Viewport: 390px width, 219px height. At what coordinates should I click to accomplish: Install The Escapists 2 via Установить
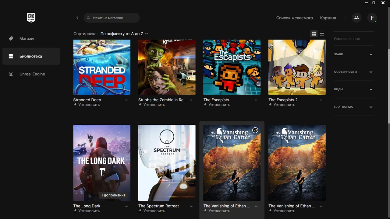282,105
